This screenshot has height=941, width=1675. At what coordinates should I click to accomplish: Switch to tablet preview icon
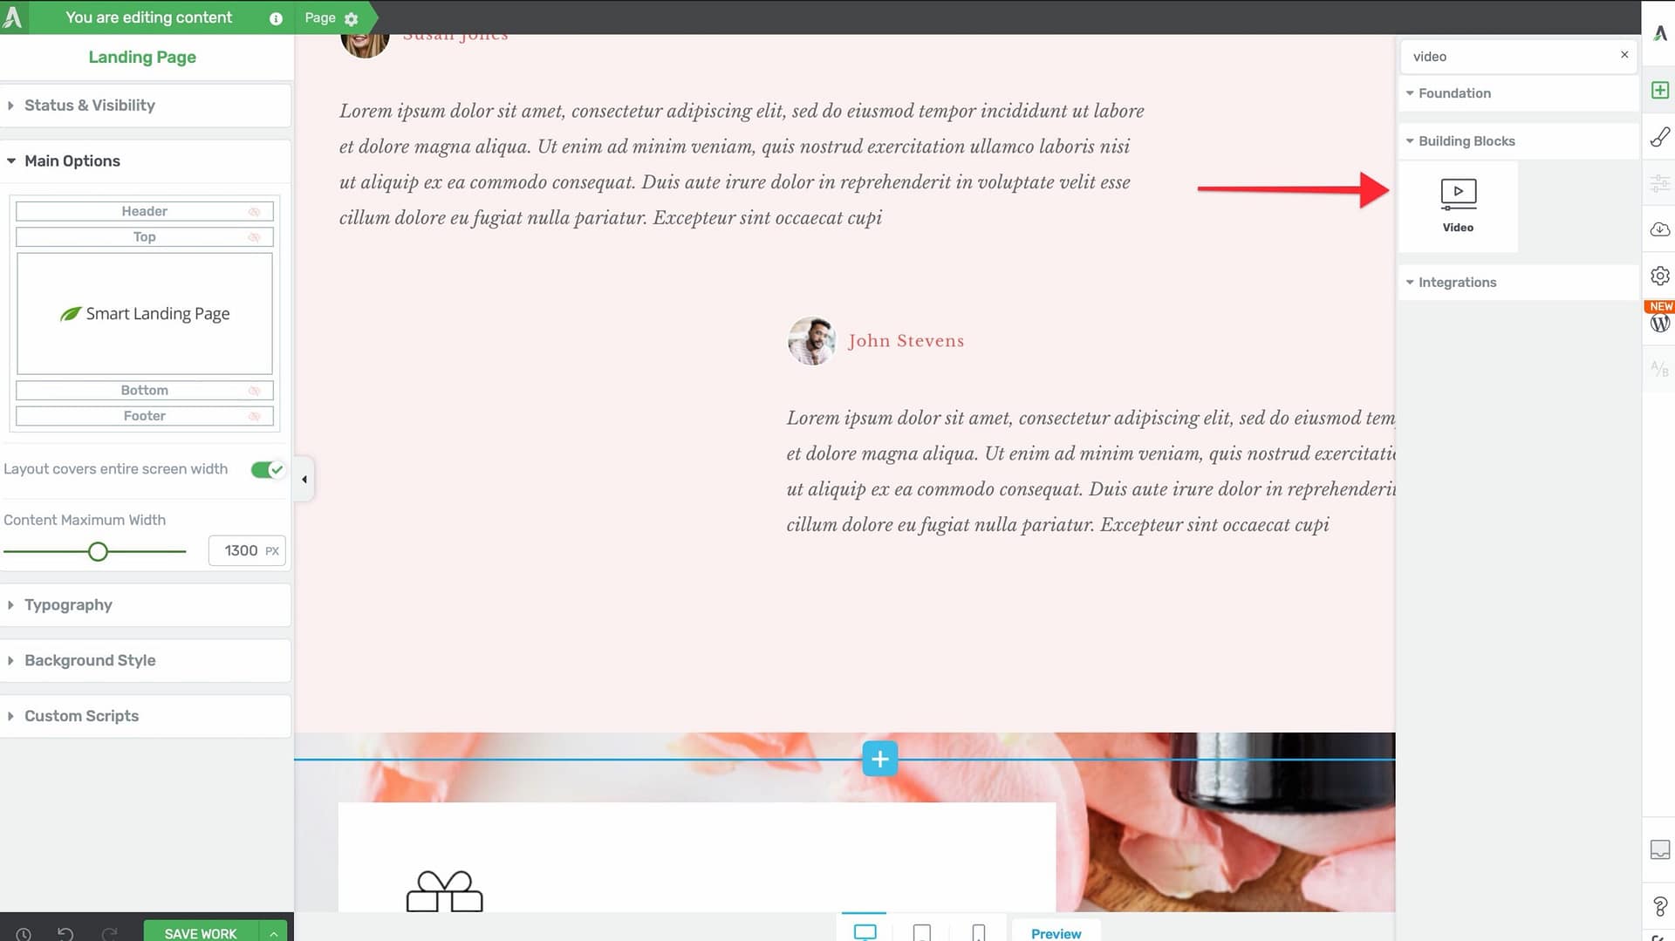921,932
